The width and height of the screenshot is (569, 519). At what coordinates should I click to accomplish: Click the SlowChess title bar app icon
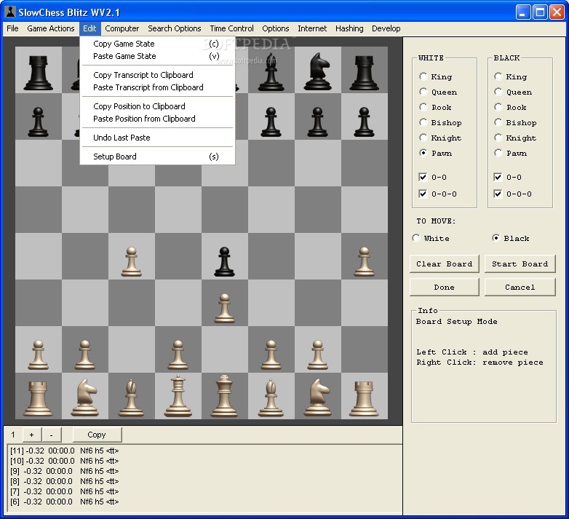coord(10,12)
